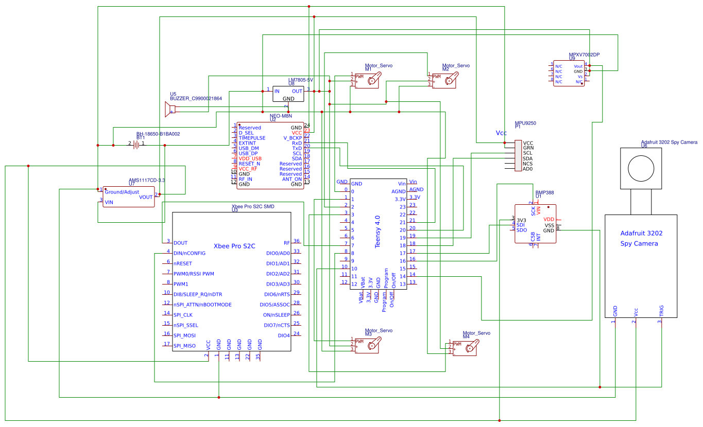703x427 pixels.
Task: Select the MPU9250 header connector
Action: pos(518,155)
